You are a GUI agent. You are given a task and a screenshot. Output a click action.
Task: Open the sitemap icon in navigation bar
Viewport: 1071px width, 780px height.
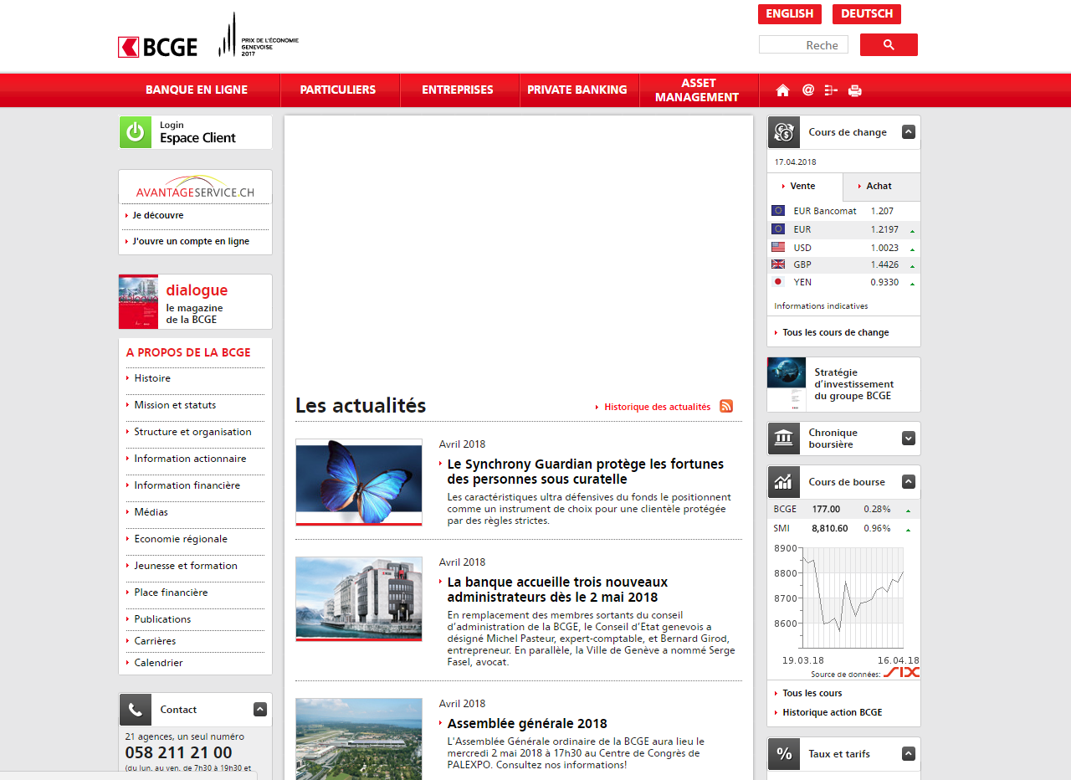point(831,90)
